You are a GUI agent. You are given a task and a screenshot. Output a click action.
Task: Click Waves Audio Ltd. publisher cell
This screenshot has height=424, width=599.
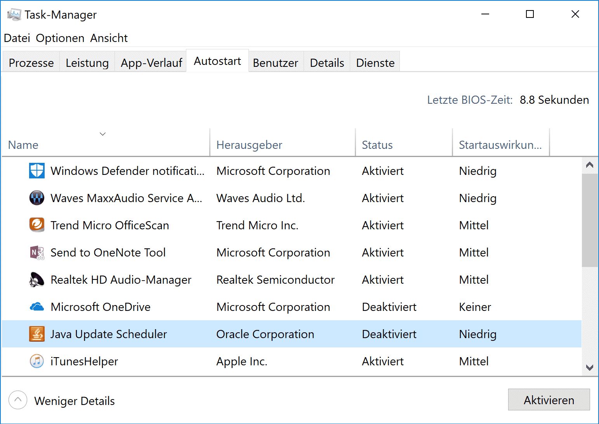261,198
